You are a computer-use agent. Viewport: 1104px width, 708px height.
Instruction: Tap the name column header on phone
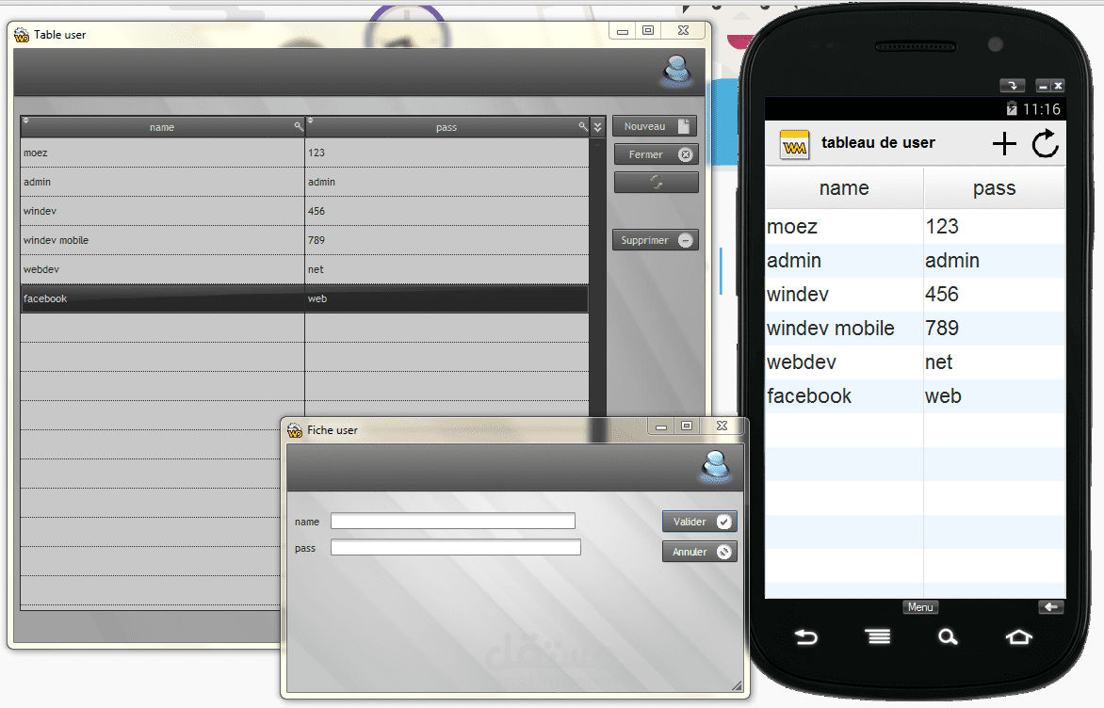[x=844, y=188]
